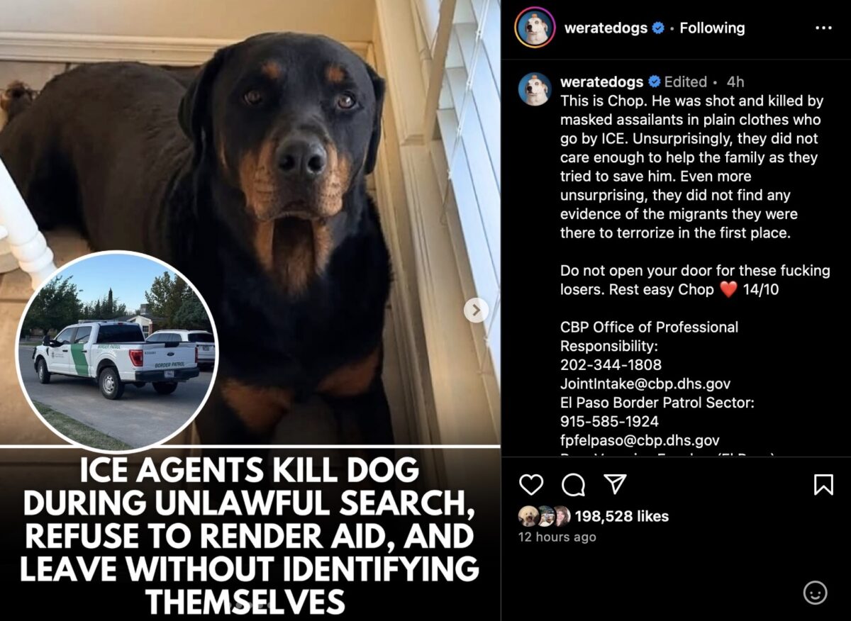
Task: Click the verified badge in the header
Action: point(658,28)
